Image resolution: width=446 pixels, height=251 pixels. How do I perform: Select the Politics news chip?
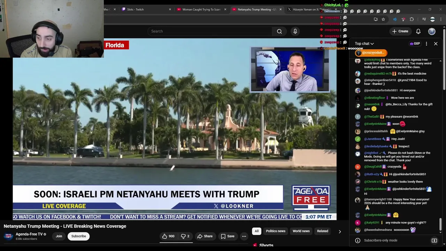click(x=276, y=231)
